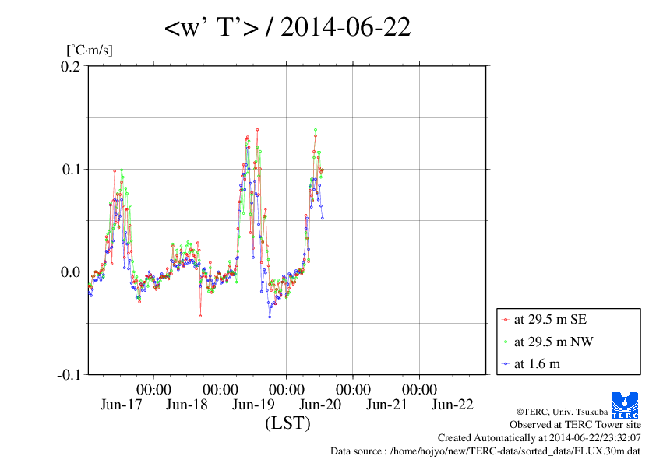The width and height of the screenshot is (656, 463).
Task: Click the last '00:00' tick label near Jun-22
Action: [x=420, y=390]
